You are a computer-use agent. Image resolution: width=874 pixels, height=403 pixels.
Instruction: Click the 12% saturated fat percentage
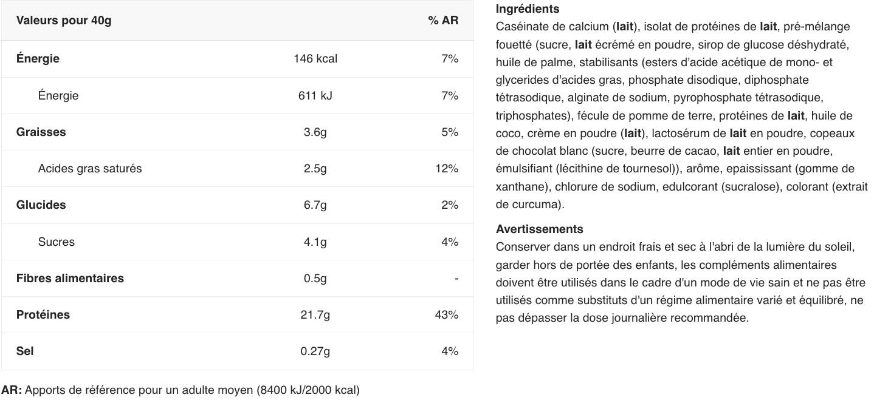click(447, 169)
